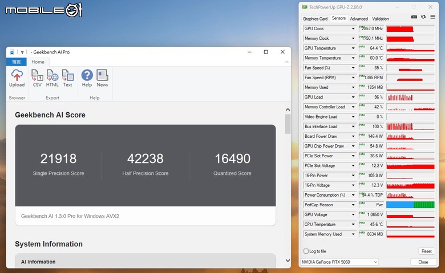The width and height of the screenshot is (445, 273).
Task: Click the GPU-Z Reset button
Action: pos(427,251)
